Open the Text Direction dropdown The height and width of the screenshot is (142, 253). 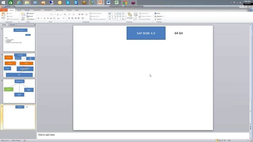pos(96,13)
